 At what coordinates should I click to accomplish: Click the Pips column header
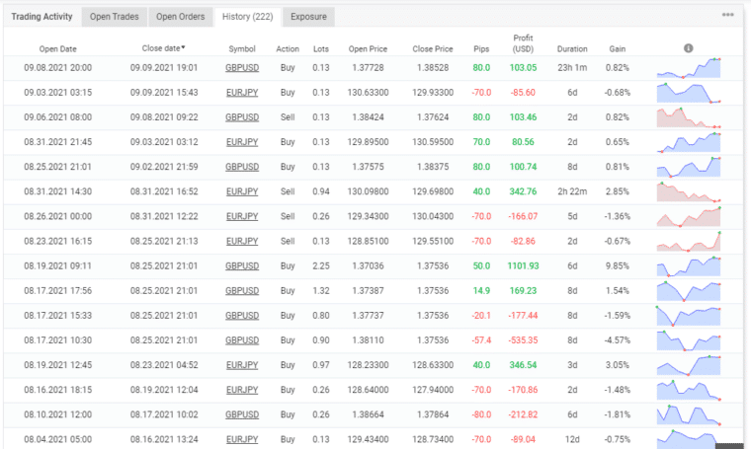click(x=481, y=48)
